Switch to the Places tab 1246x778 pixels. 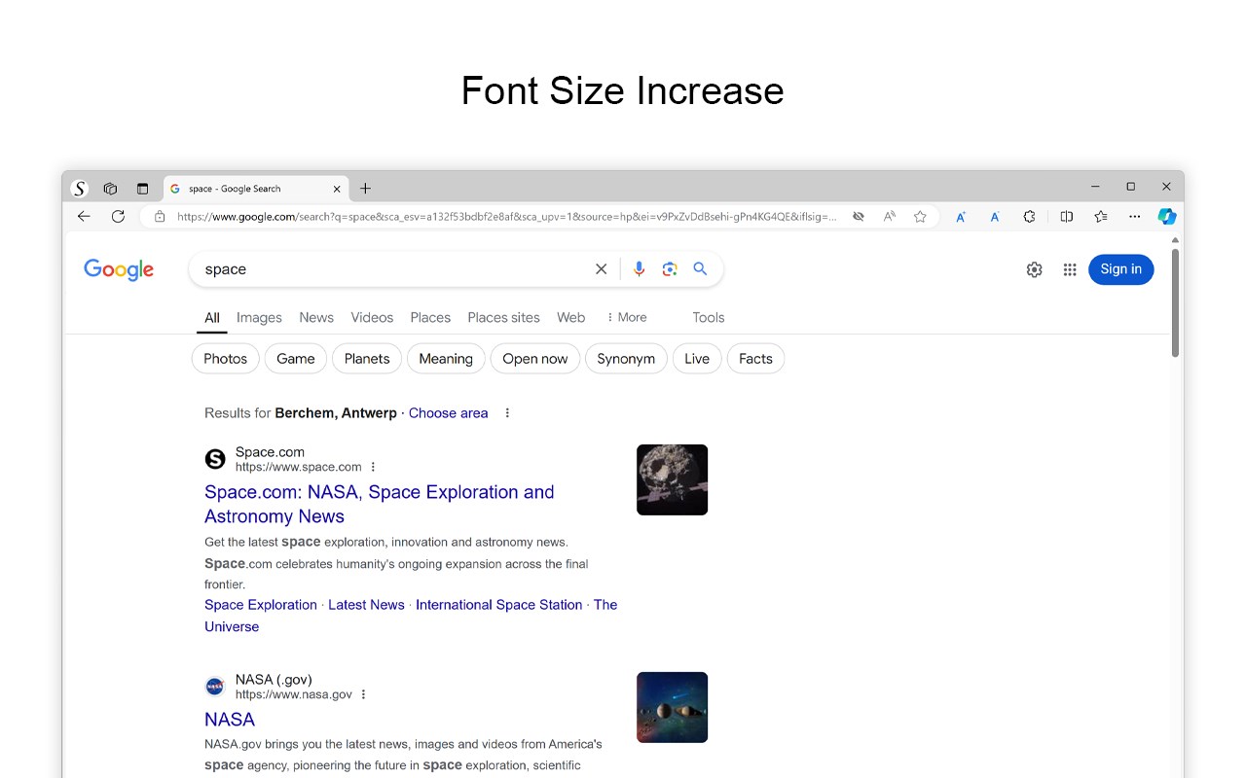(x=430, y=318)
